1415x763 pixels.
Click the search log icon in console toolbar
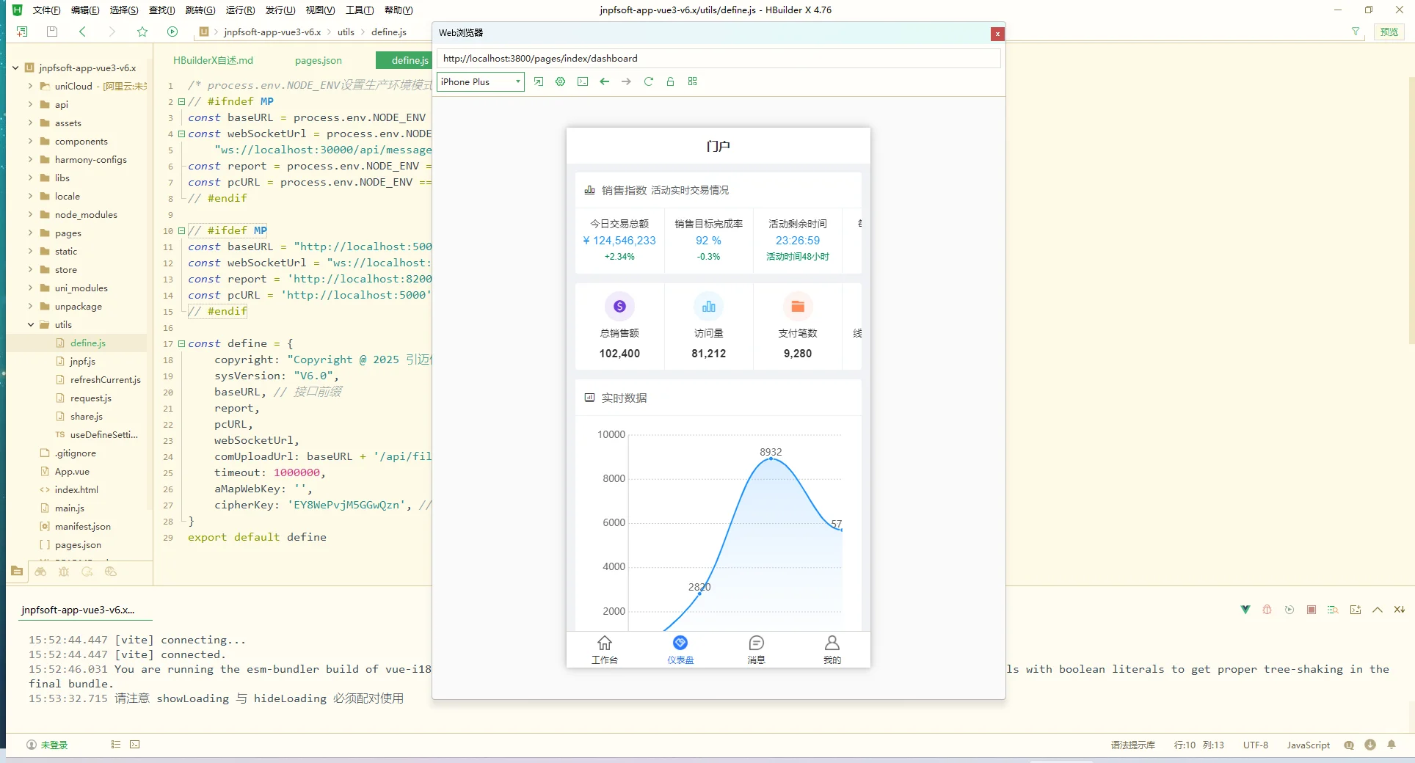tap(1334, 610)
